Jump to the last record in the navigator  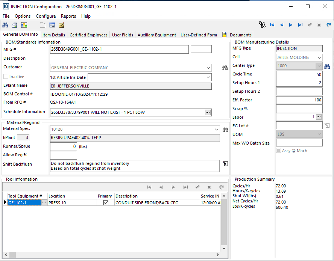pyautogui.click(x=300, y=25)
